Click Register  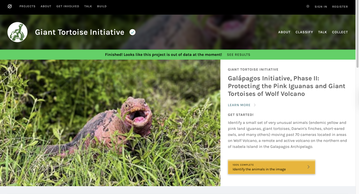pyautogui.click(x=340, y=6)
